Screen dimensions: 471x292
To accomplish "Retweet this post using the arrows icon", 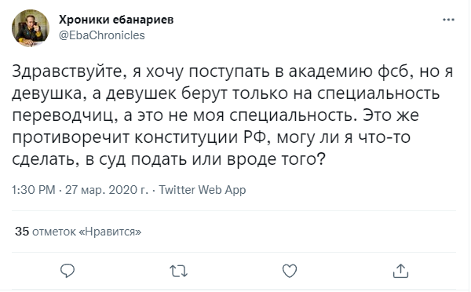I will pos(179,271).
